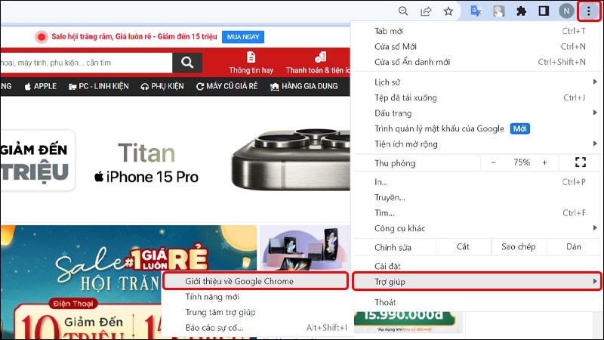This screenshot has width=604, height=340.
Task: Enter fullscreen mode icon in zoom row
Action: tap(580, 162)
